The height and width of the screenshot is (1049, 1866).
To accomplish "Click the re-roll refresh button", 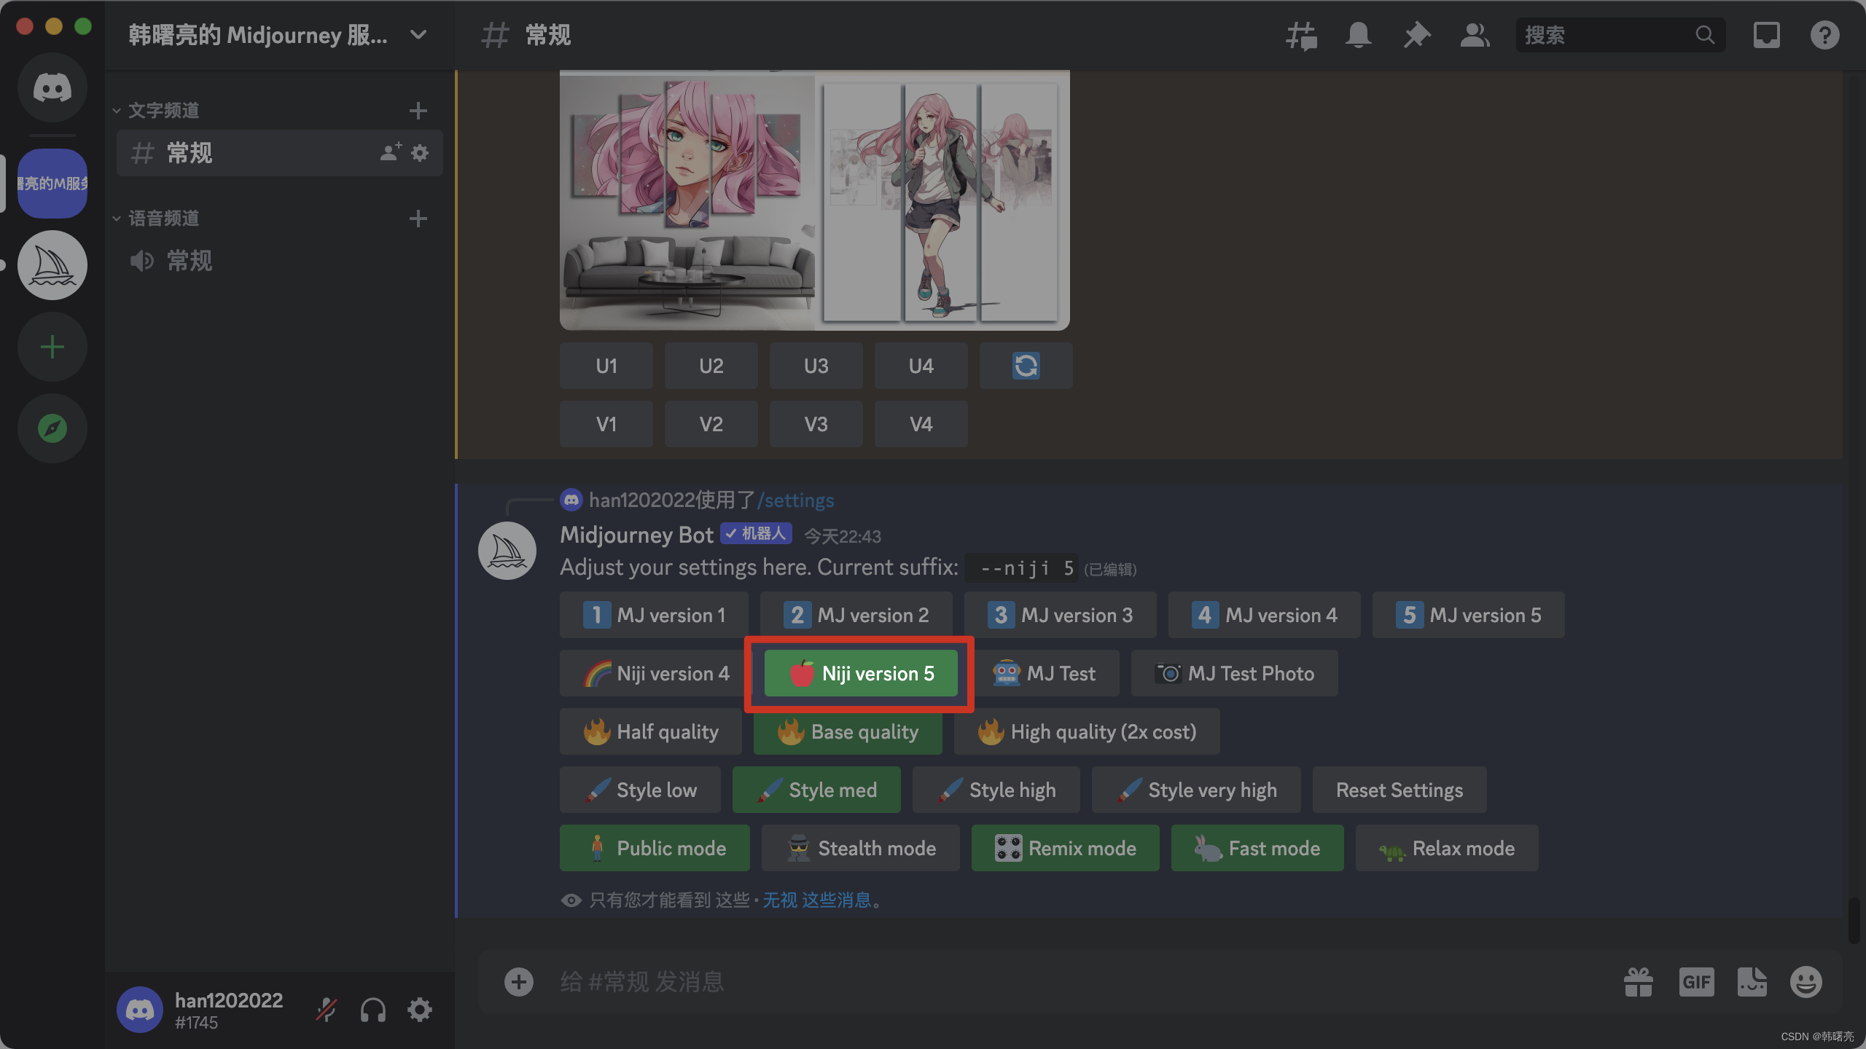I will [x=1026, y=366].
